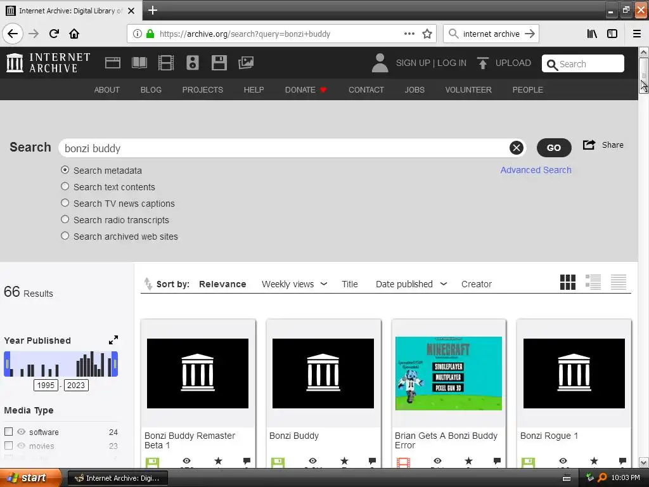The image size is (649, 487).
Task: Click the Windows start button
Action: tap(30, 478)
